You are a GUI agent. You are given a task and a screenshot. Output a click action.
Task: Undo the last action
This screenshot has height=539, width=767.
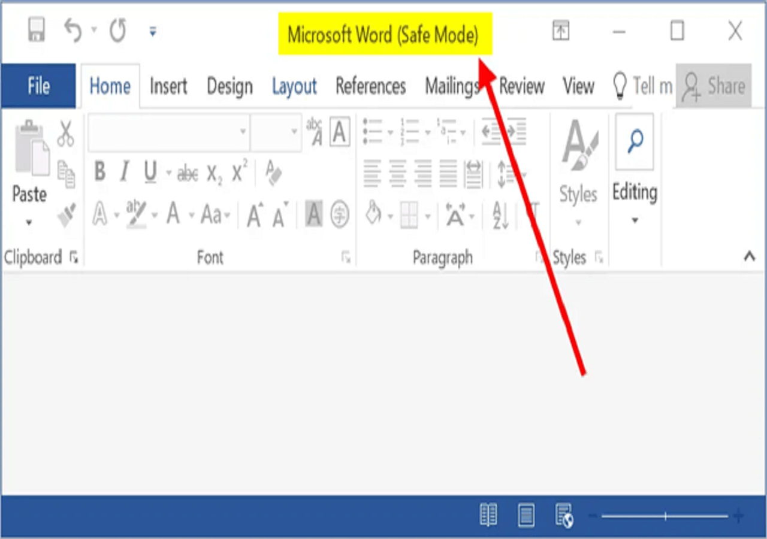coord(73,30)
